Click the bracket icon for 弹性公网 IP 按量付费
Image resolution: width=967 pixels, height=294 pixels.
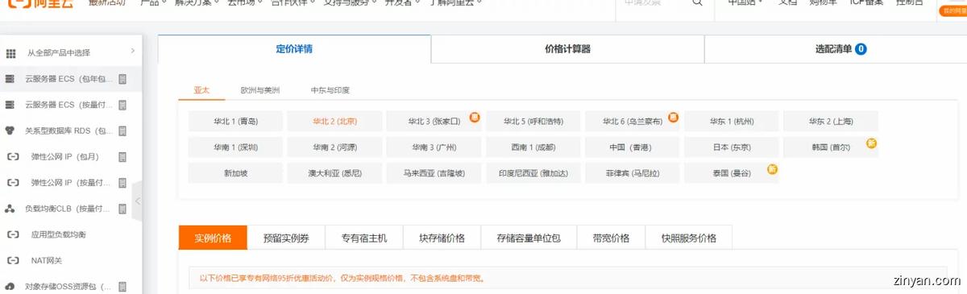[12, 182]
